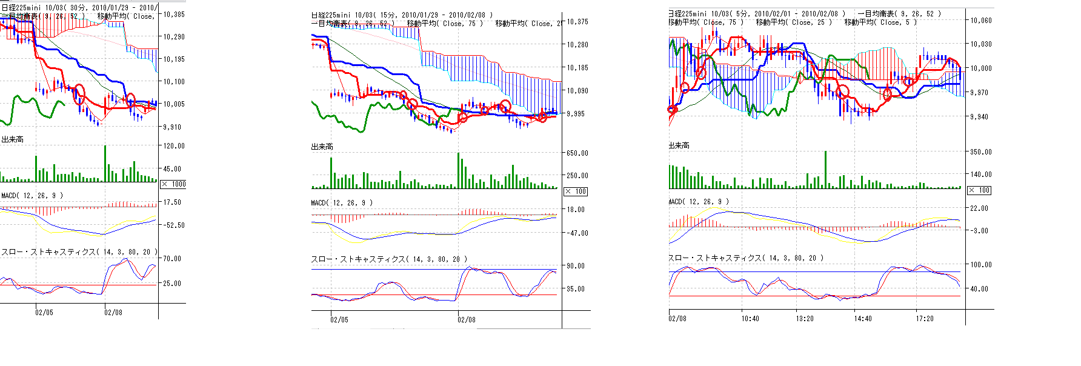Screen dimensions: 1081x366
Task: Click the 出来高 label in the 15分 chart
Action: pos(322,147)
